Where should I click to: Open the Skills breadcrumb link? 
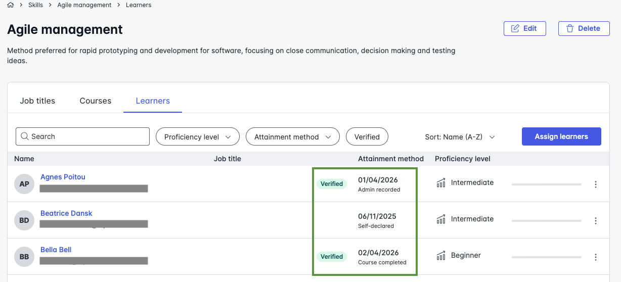(x=35, y=5)
